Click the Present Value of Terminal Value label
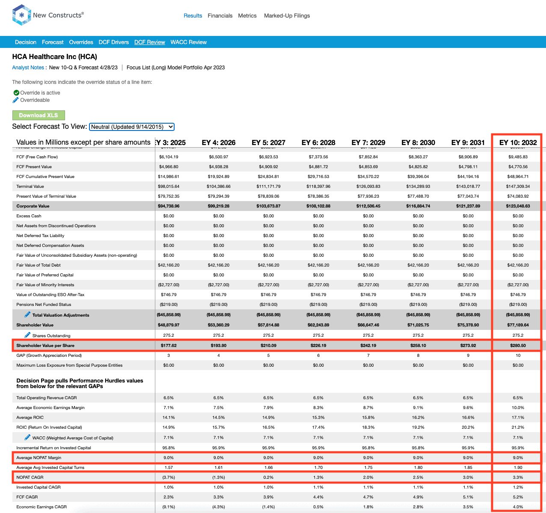Viewport: 546px width, 513px height. click(46, 196)
